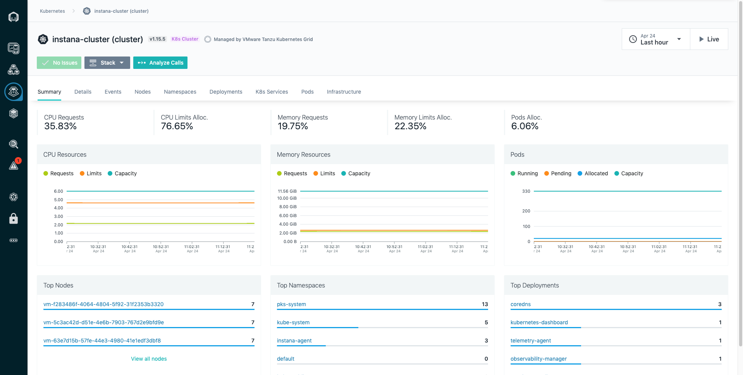Open the View all nodes link

click(149, 359)
